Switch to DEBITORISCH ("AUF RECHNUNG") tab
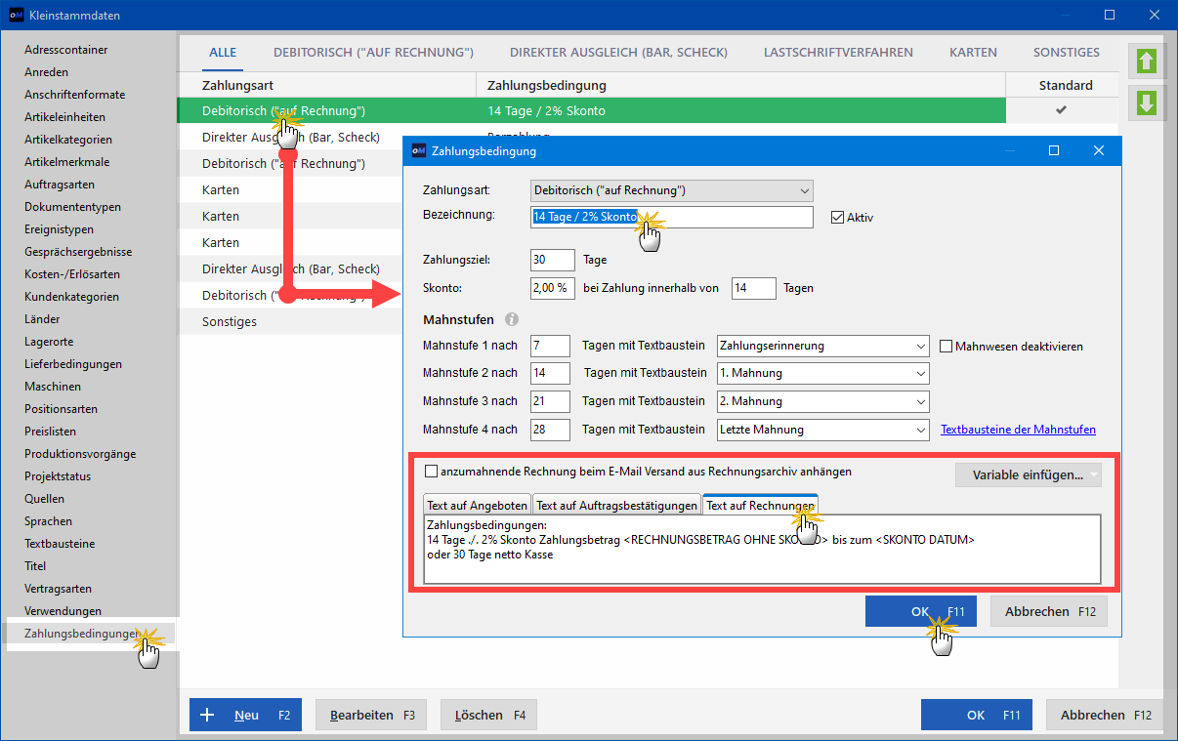Screen dimensions: 1178x741 (x=373, y=53)
